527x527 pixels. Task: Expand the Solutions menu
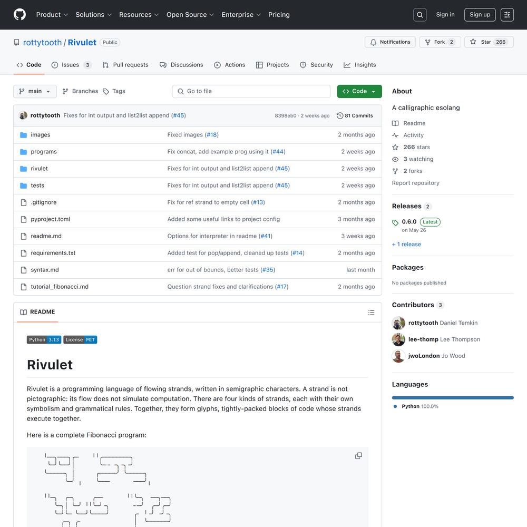93,14
